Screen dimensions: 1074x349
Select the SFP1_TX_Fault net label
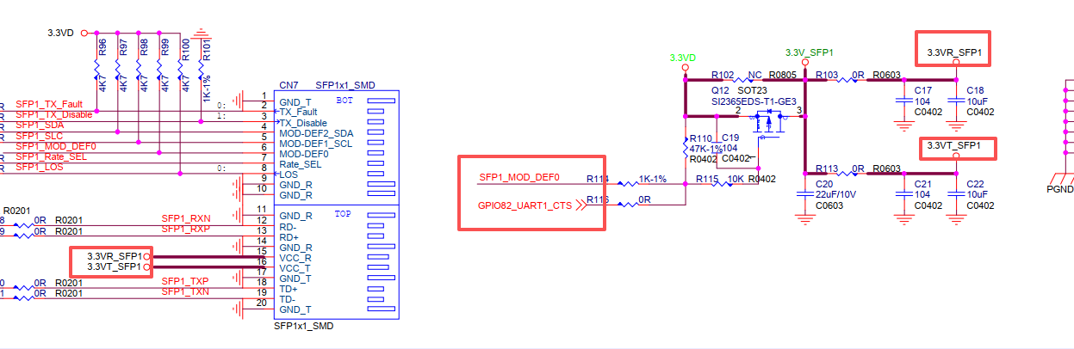point(49,104)
